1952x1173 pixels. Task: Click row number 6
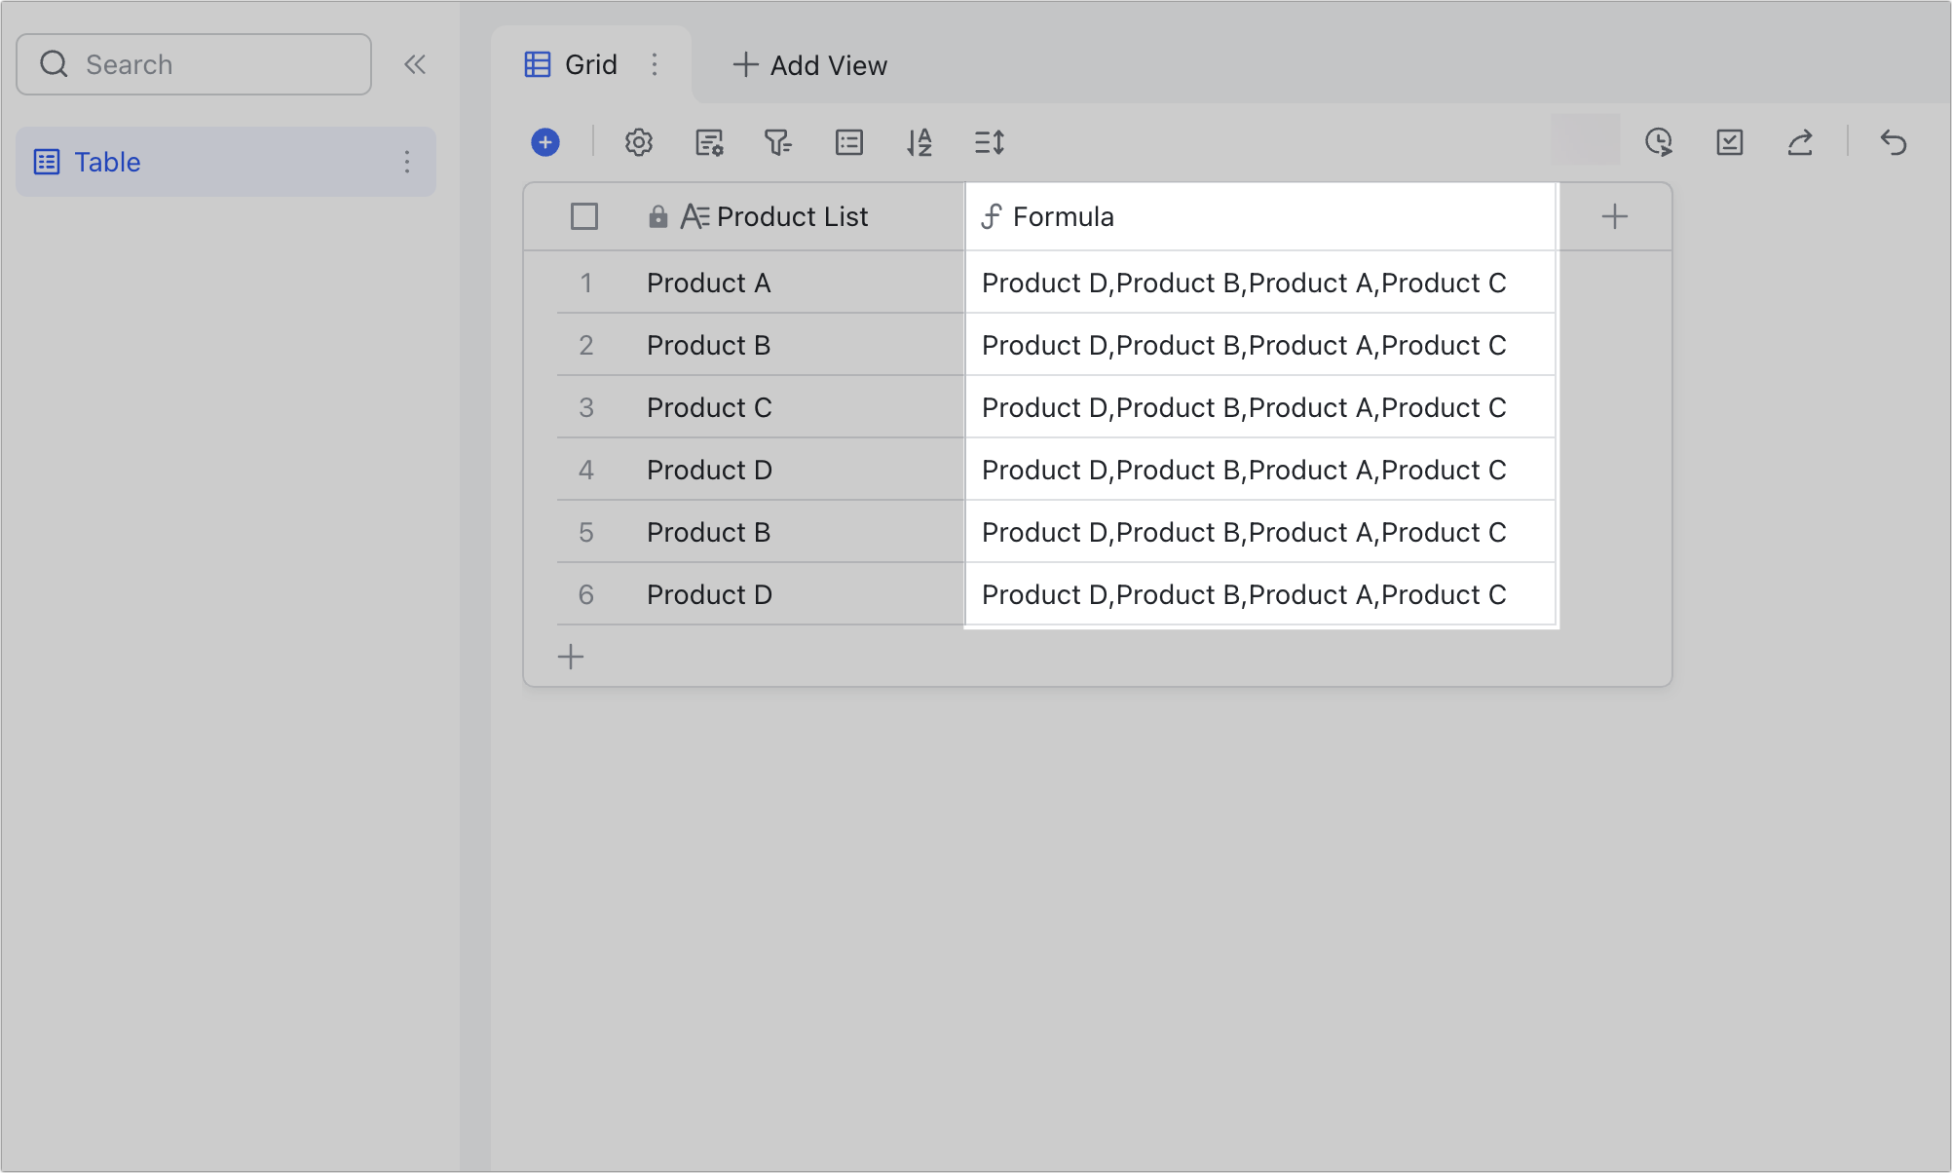click(x=585, y=594)
